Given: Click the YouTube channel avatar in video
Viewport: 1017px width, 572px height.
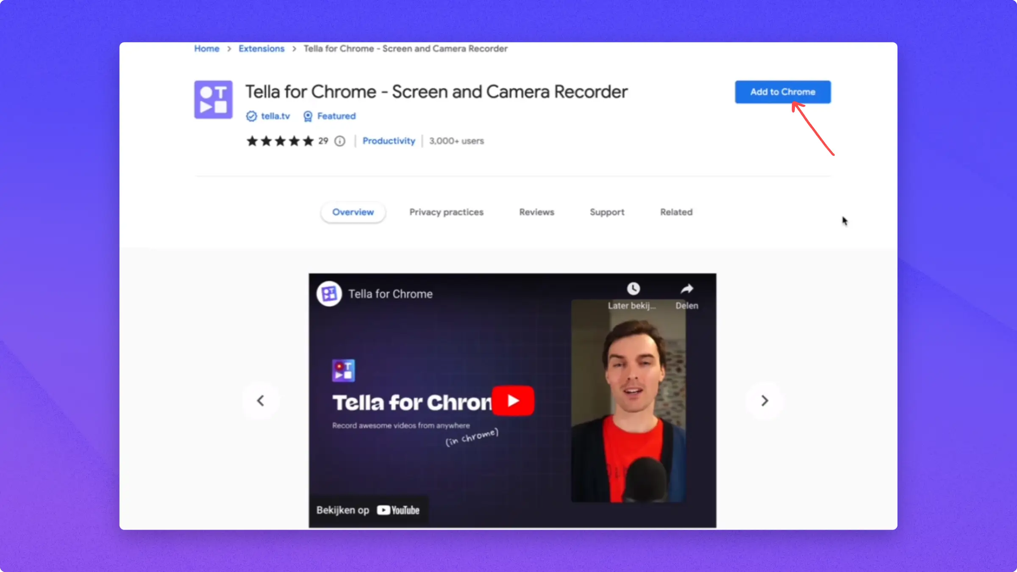Looking at the screenshot, I should coord(329,294).
